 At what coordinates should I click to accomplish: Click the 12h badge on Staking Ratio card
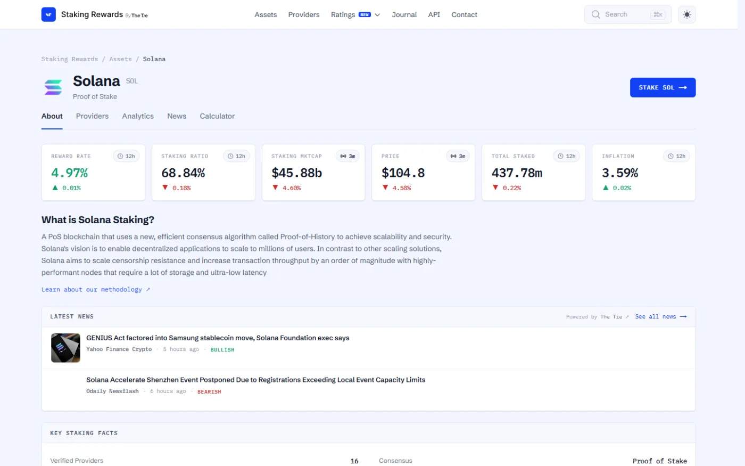(x=237, y=156)
